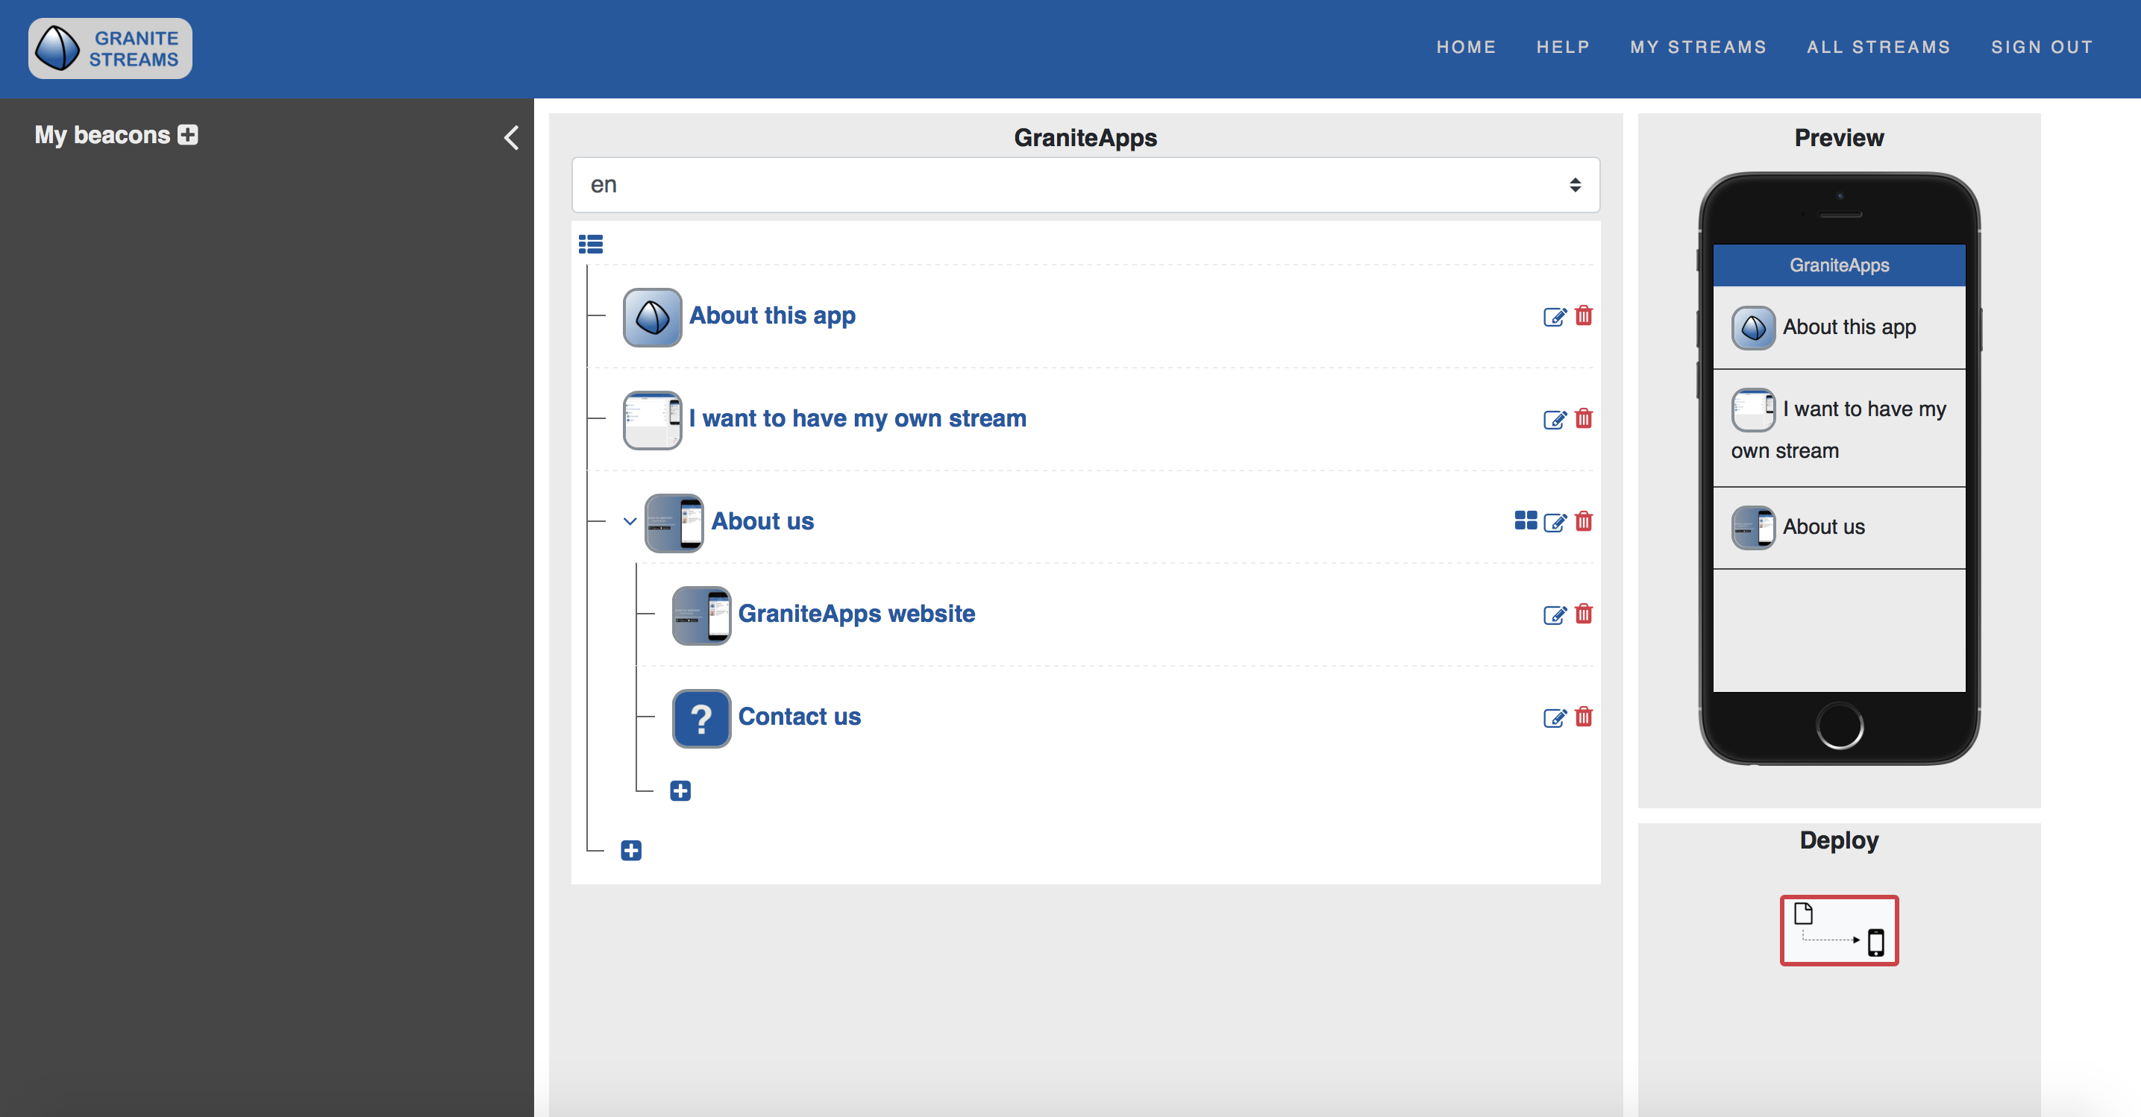This screenshot has width=2141, height=1117.
Task: Edit the GraniteApps website item
Action: (x=1554, y=615)
